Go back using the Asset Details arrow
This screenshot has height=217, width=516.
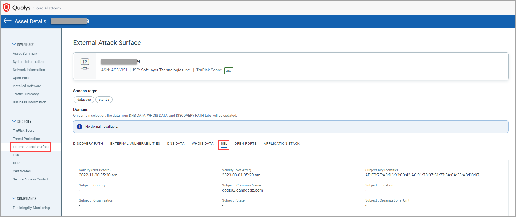[8, 21]
